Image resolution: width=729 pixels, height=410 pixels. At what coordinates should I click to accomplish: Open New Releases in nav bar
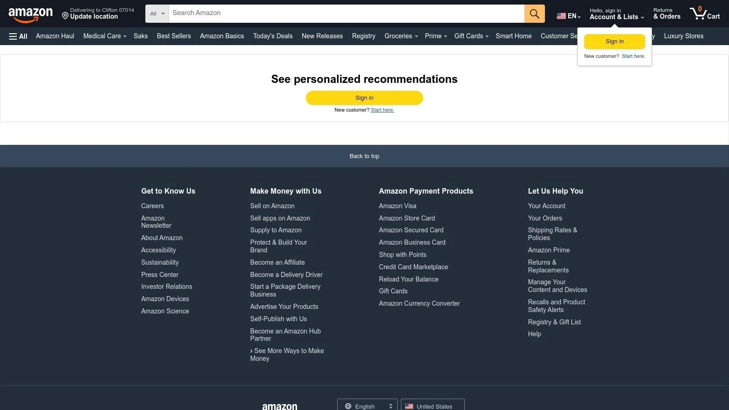point(322,36)
